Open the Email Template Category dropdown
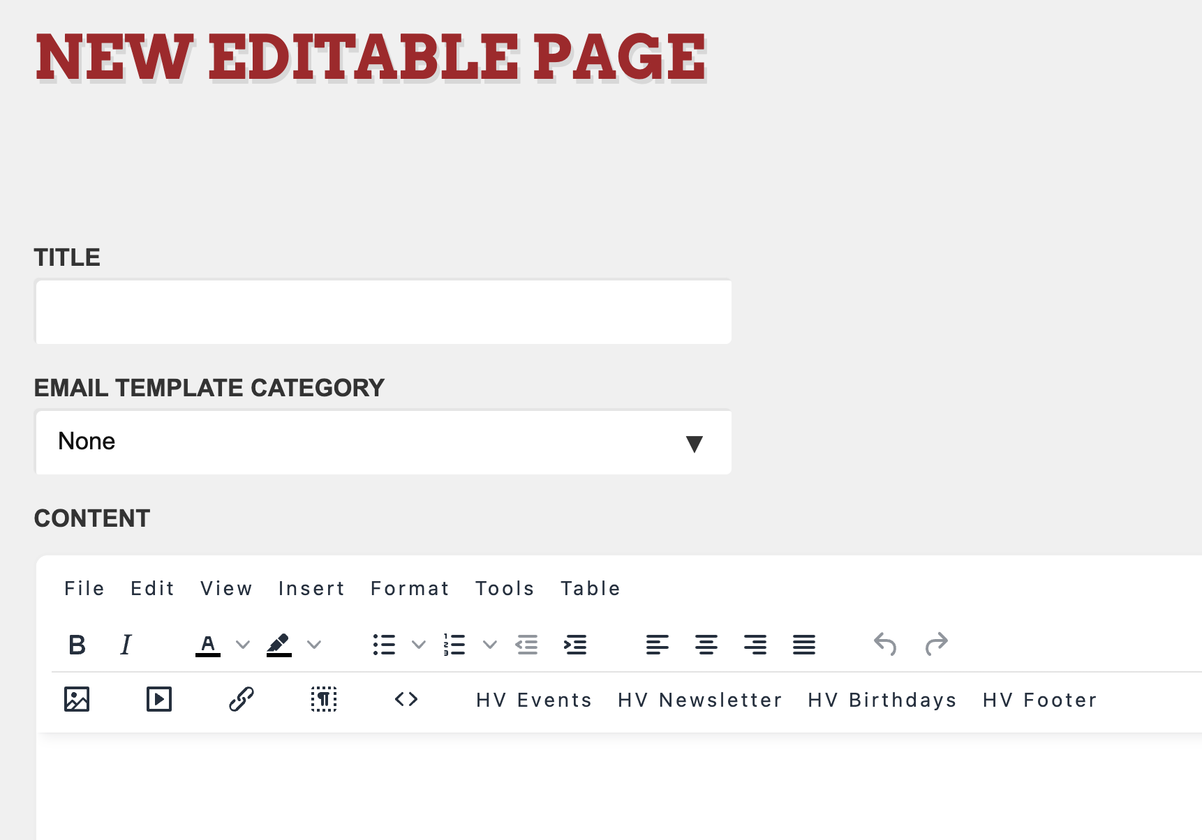This screenshot has width=1202, height=840. tap(383, 442)
